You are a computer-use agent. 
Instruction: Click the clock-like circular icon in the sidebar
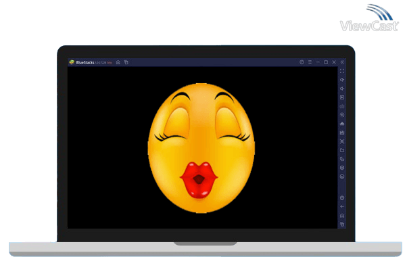pos(342,177)
